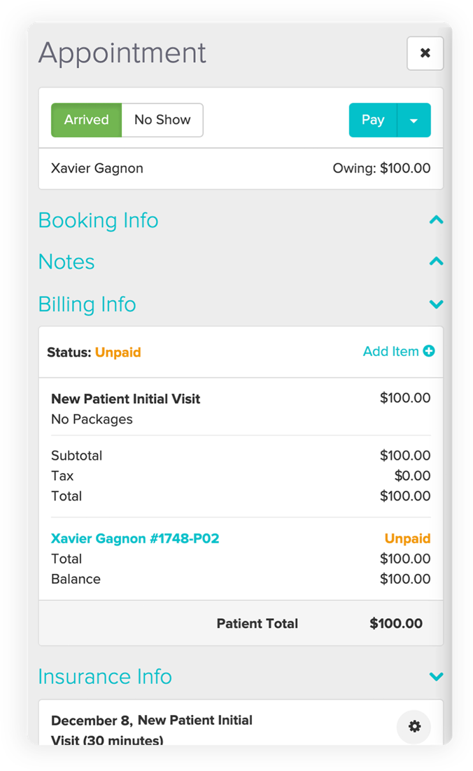The width and height of the screenshot is (473, 771).
Task: Open the Pay dropdown arrow
Action: [414, 120]
